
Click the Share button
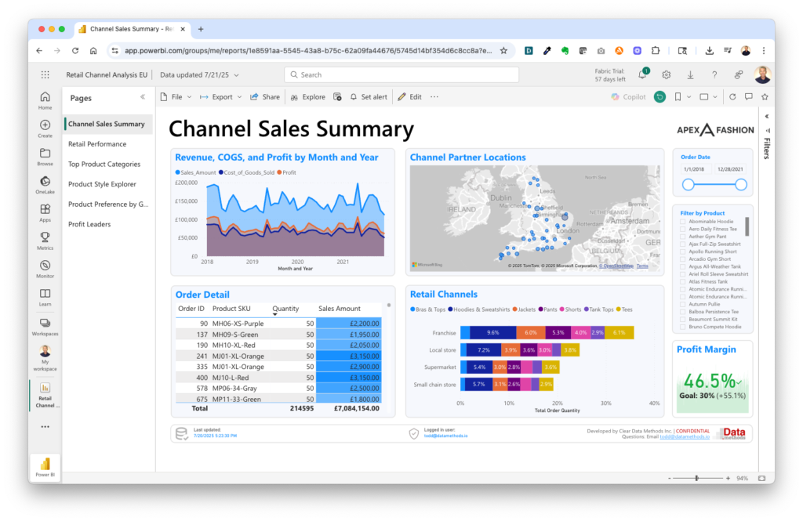tap(265, 97)
